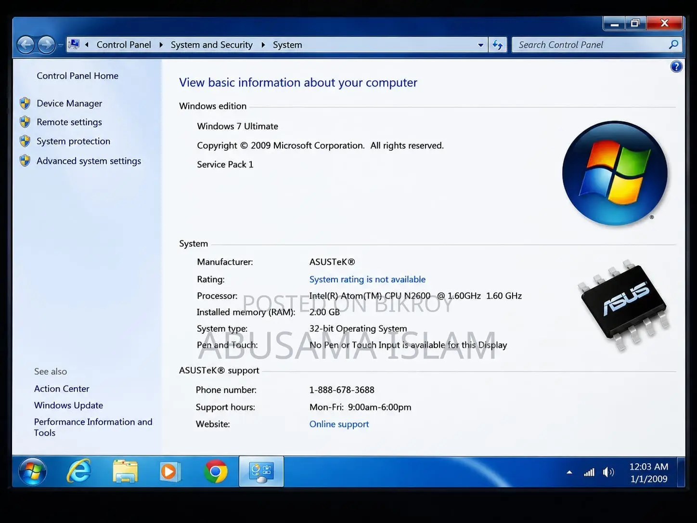Click the Service Pack 1 text
This screenshot has width=697, height=523.
coord(225,164)
